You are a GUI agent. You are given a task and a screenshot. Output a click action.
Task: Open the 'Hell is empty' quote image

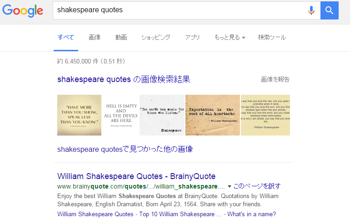tap(121, 115)
